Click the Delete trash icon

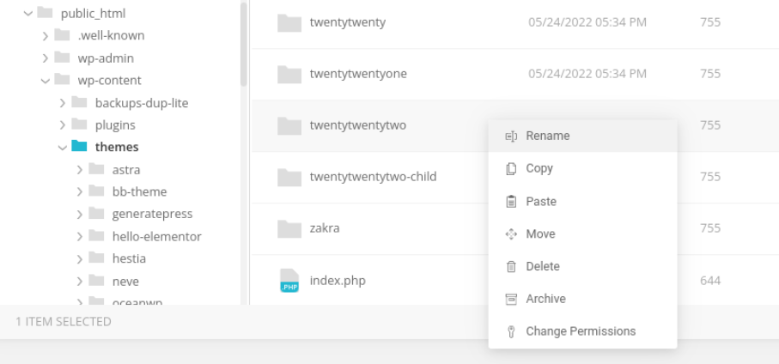pyautogui.click(x=511, y=267)
